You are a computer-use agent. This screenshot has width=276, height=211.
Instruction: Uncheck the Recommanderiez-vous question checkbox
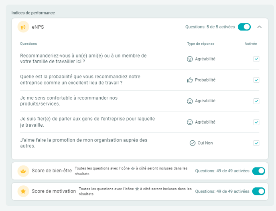pyautogui.click(x=256, y=59)
